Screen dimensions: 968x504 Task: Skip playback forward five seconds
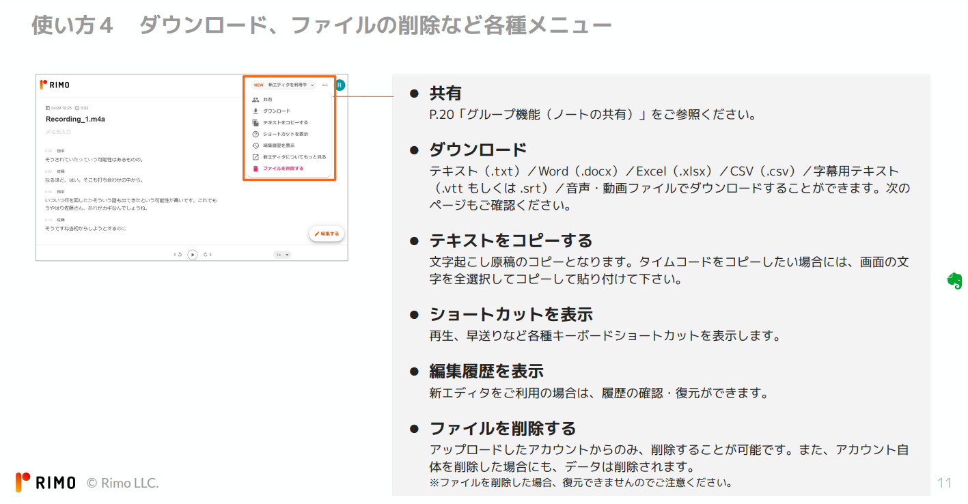click(x=208, y=255)
